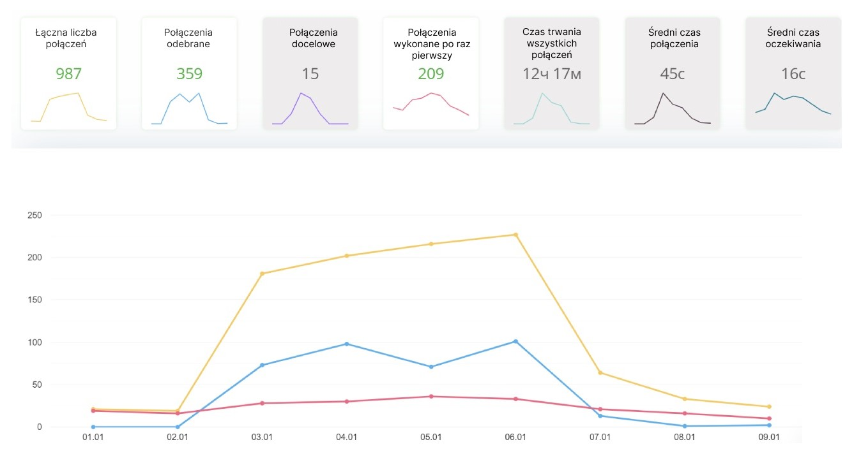Enable Czas trwania wszystkich połączeń card

point(552,73)
